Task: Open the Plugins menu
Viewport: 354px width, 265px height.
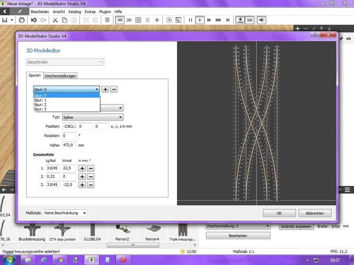Action: [105, 12]
